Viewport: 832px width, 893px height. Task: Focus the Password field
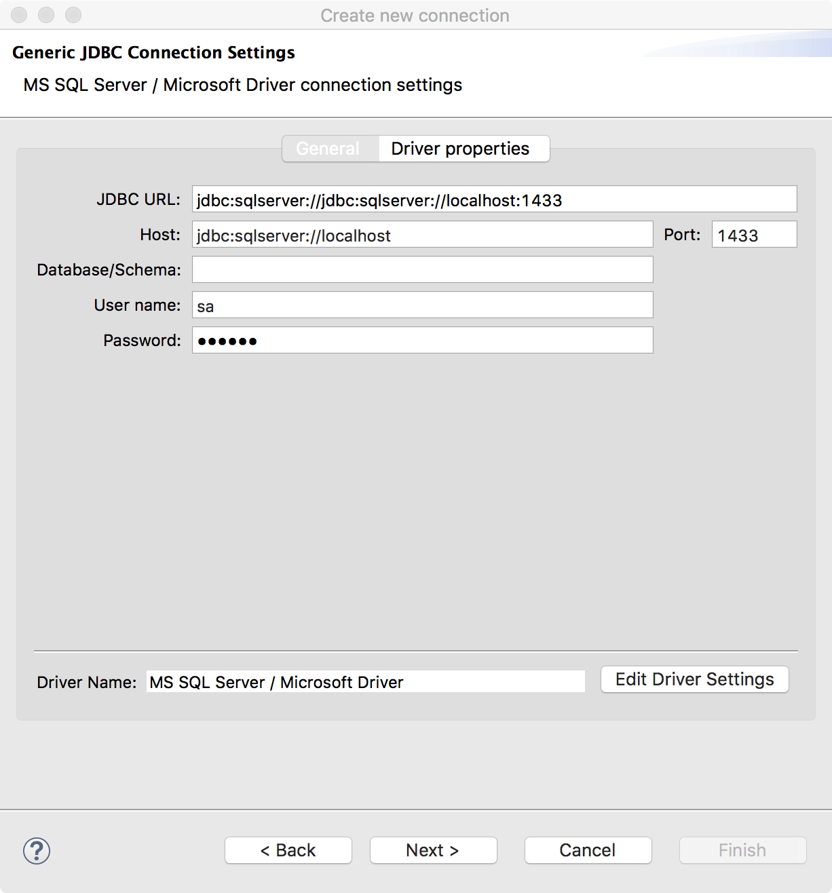click(x=422, y=341)
